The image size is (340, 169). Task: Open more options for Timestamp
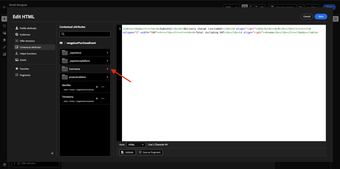[103, 99]
